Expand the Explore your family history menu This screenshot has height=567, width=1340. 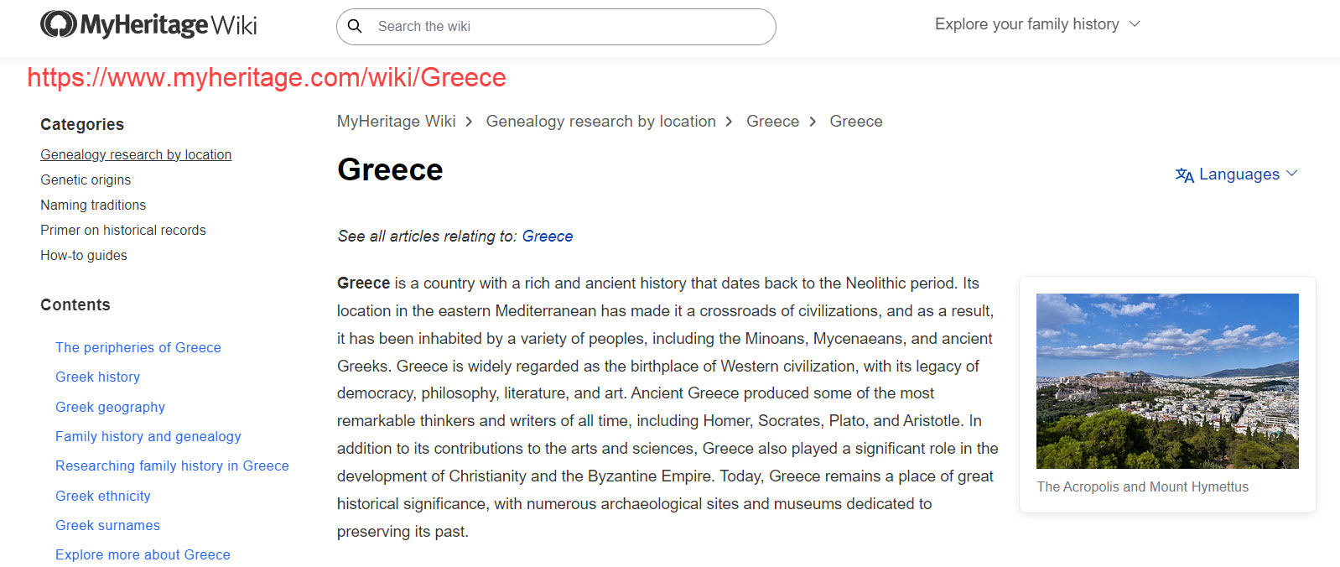click(x=1036, y=24)
